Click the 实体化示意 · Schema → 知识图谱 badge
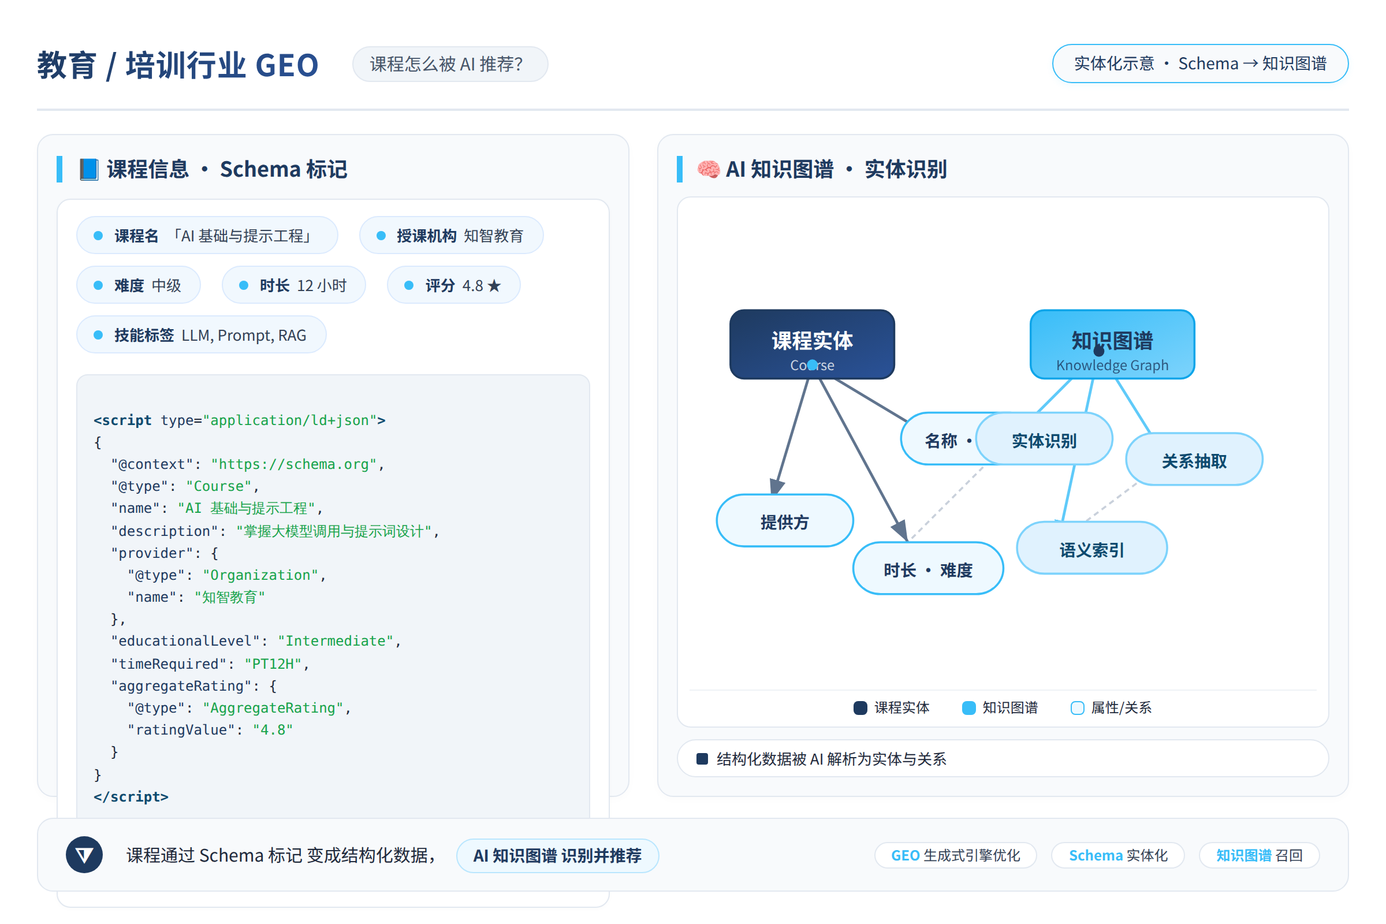1386x924 pixels. tap(1200, 64)
